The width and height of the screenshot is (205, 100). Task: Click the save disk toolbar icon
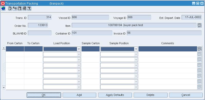19,8
